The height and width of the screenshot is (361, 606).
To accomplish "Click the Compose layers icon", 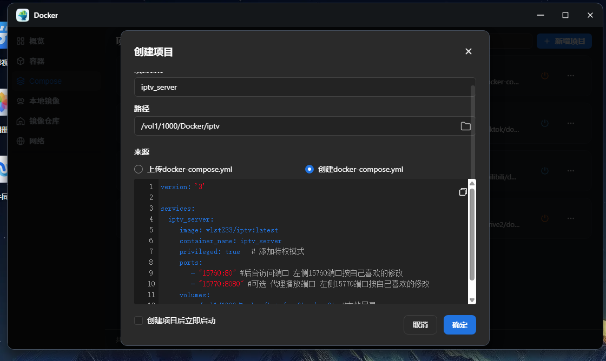I will [x=21, y=81].
